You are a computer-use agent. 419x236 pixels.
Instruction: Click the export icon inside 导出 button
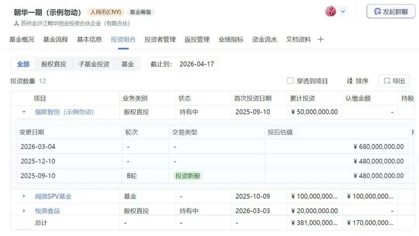(387, 81)
